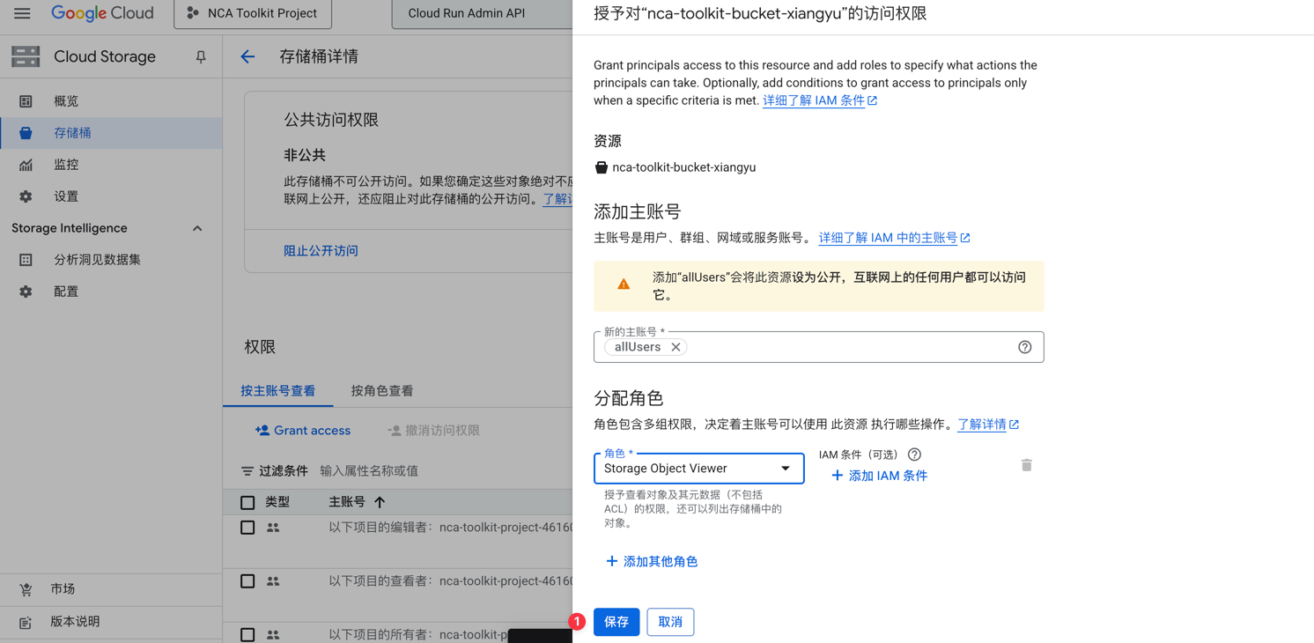Image resolution: width=1314 pixels, height=643 pixels.
Task: Click the back arrow next to 存储桶详情
Action: tap(247, 57)
